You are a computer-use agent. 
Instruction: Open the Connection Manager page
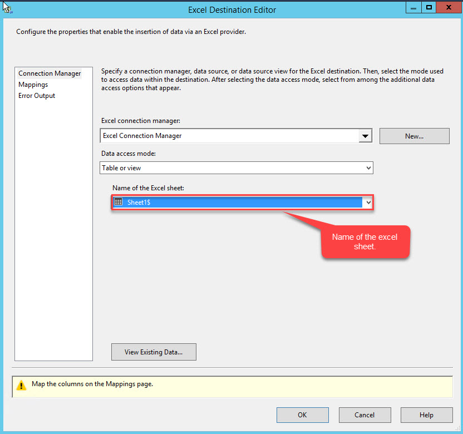(50, 73)
